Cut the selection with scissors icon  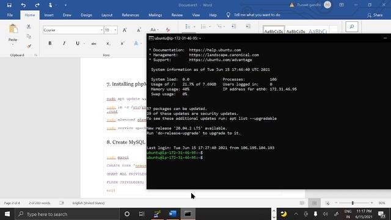pyautogui.click(x=29, y=26)
